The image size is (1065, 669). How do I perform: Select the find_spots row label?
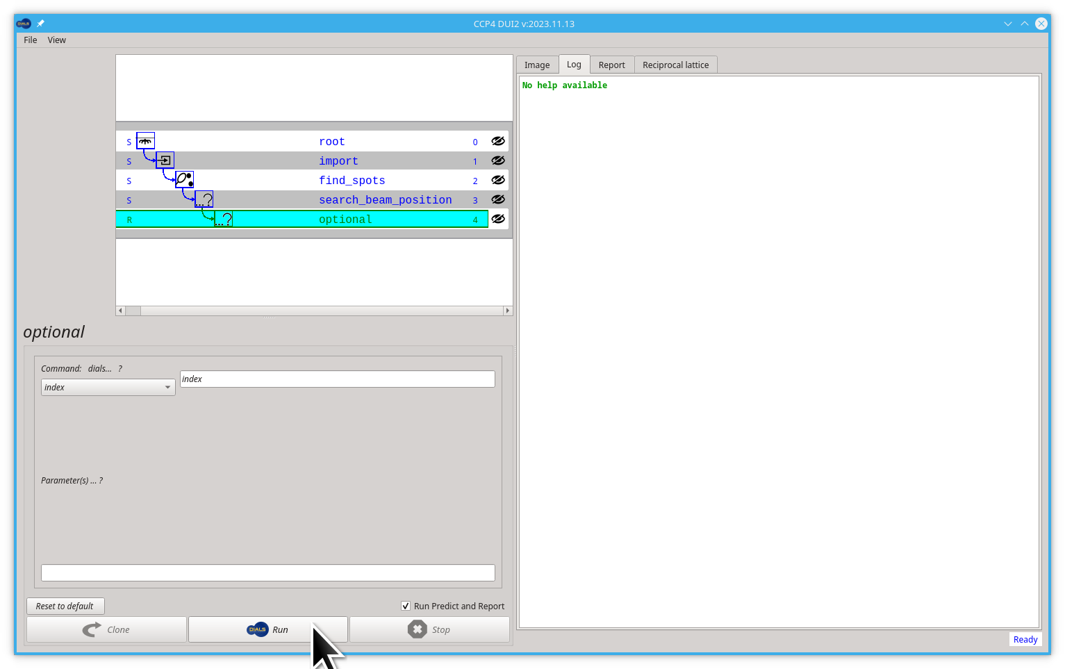352,180
